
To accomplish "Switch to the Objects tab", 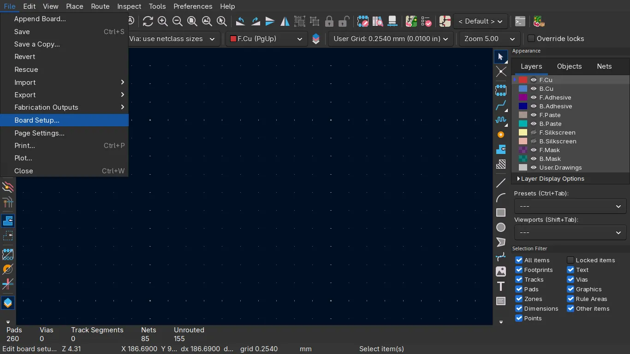I will (x=570, y=66).
